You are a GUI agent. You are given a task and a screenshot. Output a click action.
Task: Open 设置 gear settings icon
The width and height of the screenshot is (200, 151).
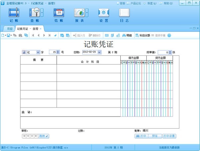coord(104,13)
